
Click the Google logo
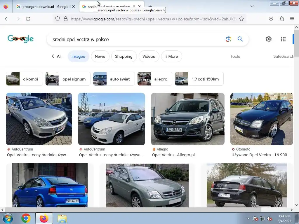click(21, 39)
